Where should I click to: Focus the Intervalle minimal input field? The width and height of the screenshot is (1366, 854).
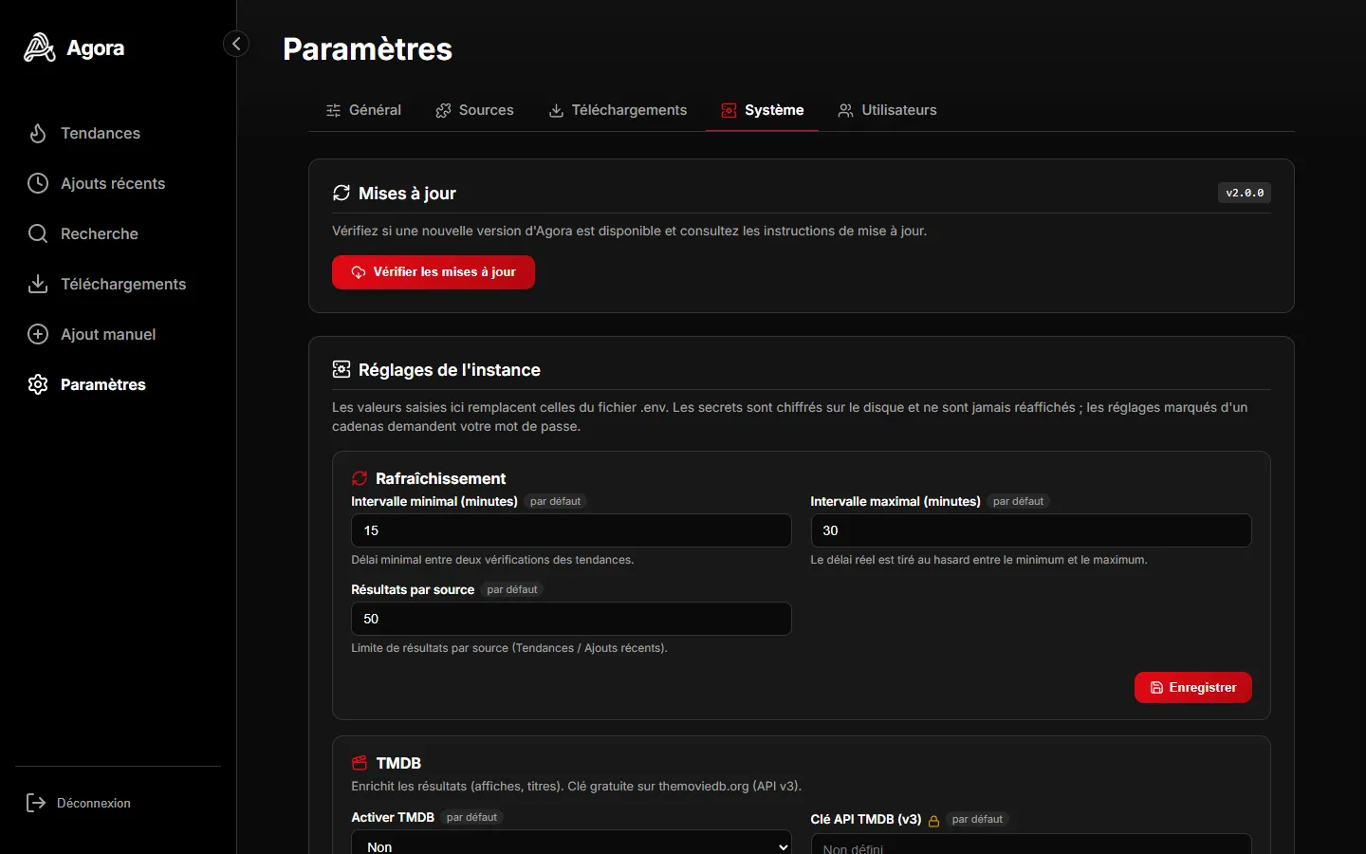(x=571, y=530)
